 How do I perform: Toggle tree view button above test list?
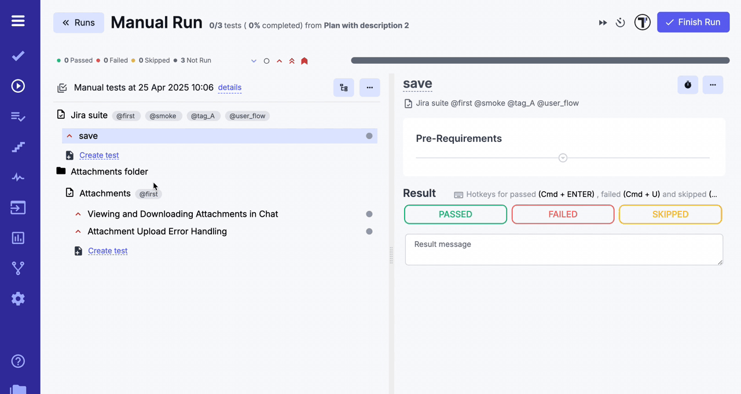tap(344, 87)
